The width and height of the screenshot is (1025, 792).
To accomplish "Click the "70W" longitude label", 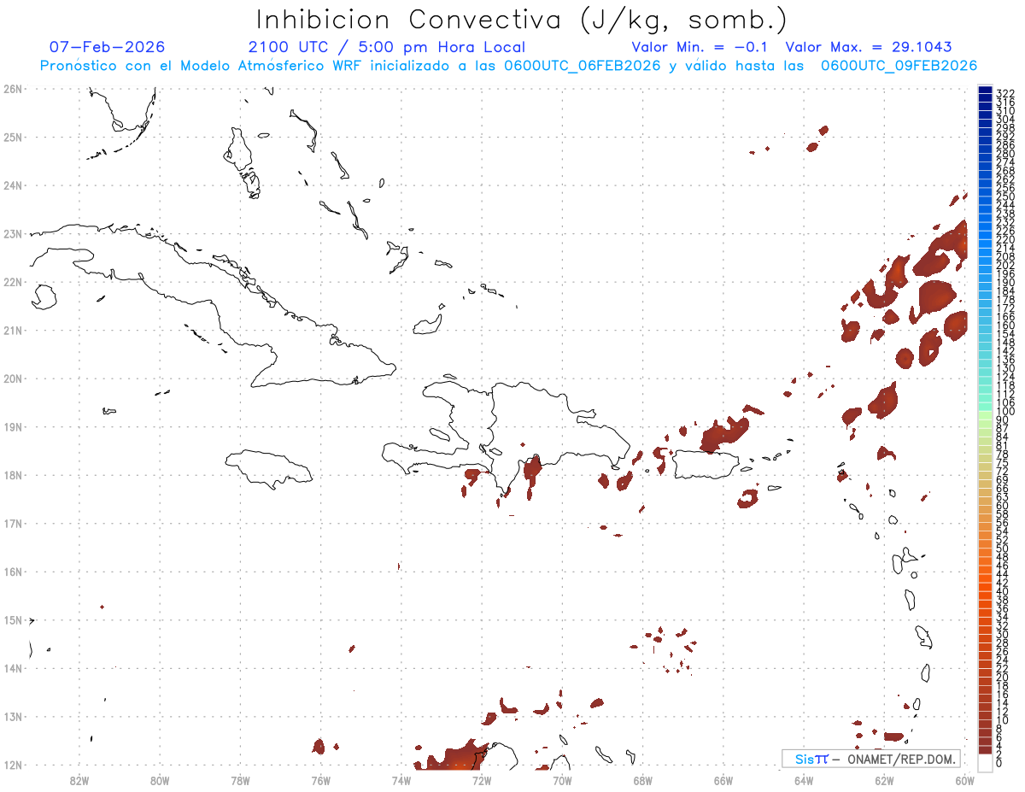I will click(x=562, y=780).
